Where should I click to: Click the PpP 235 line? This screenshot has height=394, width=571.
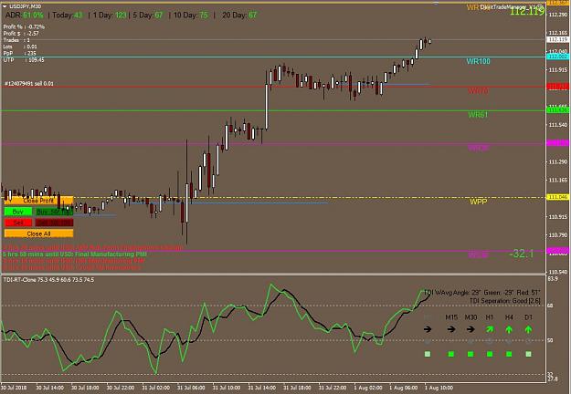(20, 53)
